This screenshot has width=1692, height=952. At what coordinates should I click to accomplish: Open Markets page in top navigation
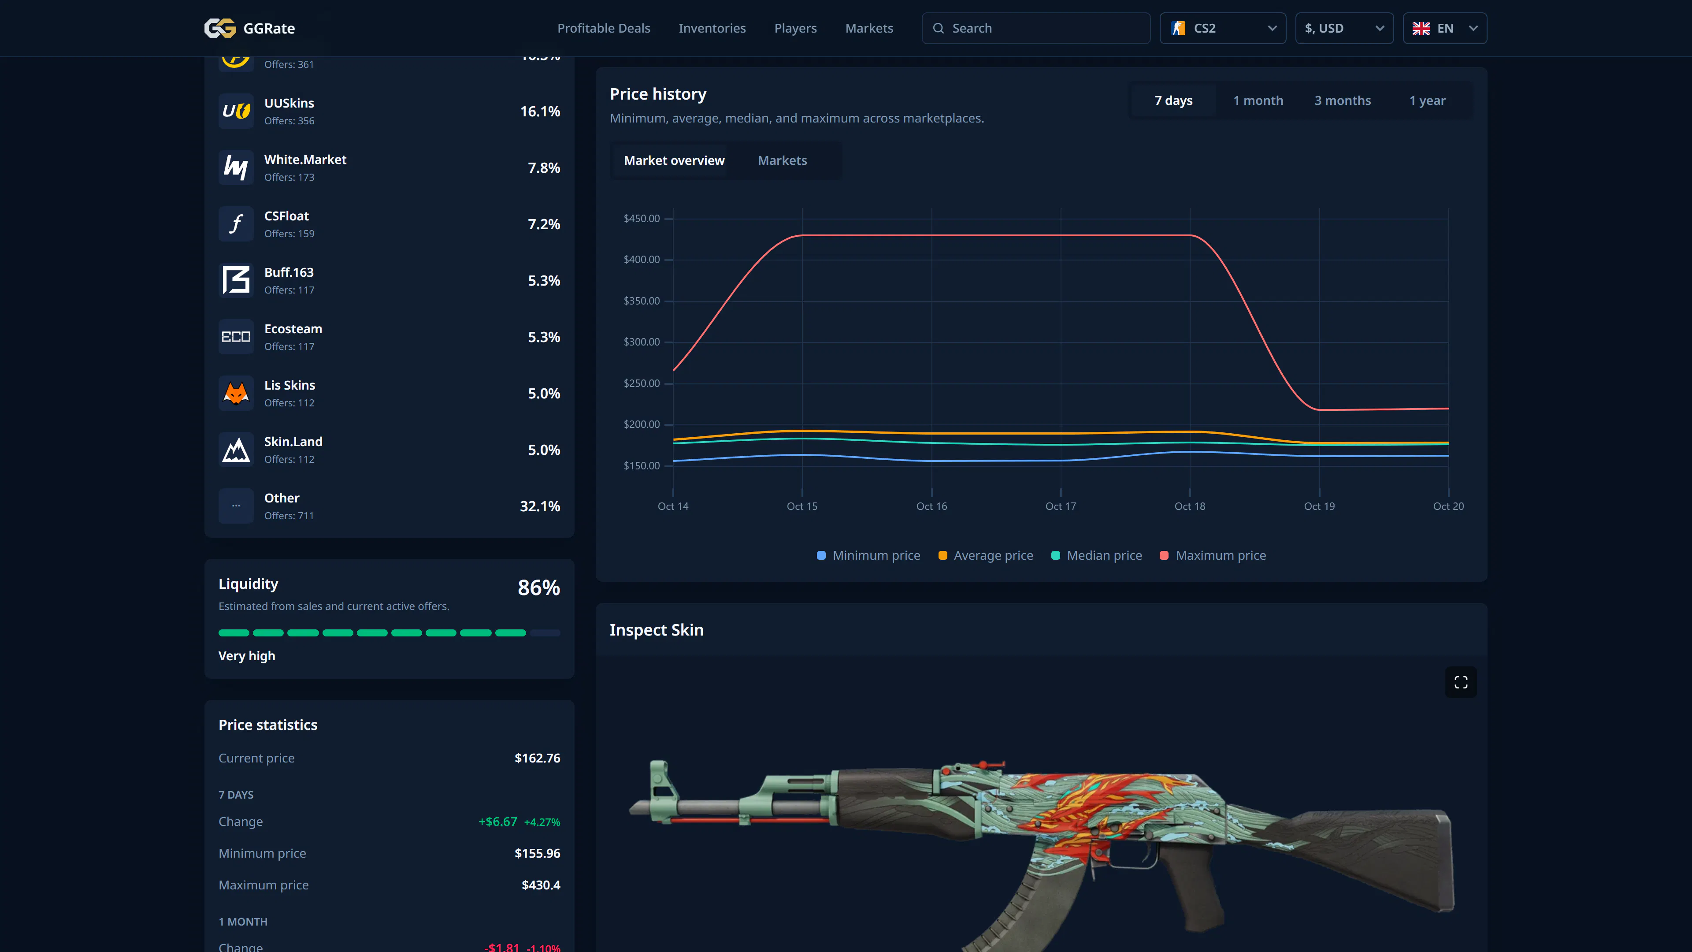[869, 28]
